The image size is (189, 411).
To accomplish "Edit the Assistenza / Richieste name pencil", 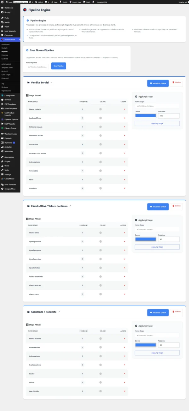I will (59, 312).
